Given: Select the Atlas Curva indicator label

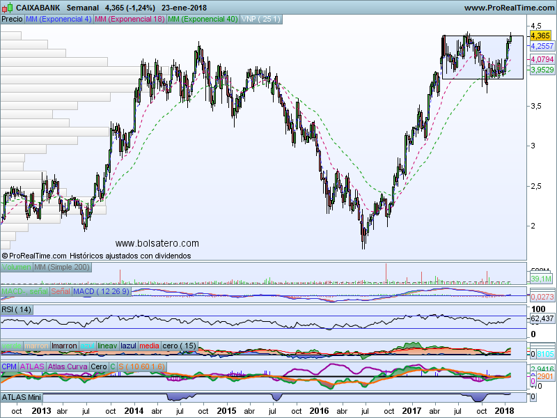Looking at the screenshot, I should (x=67, y=366).
